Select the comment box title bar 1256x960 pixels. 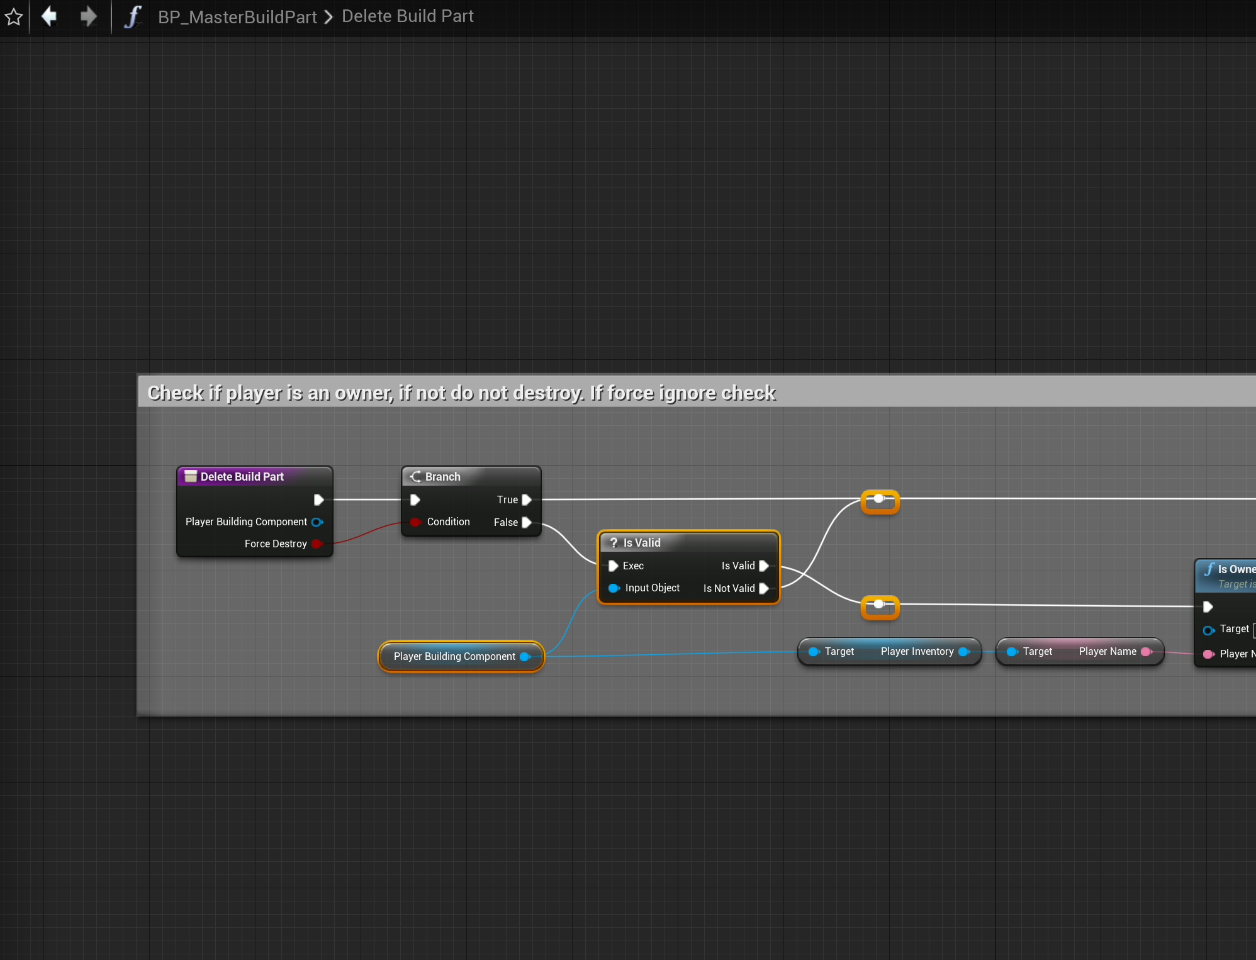coord(461,393)
